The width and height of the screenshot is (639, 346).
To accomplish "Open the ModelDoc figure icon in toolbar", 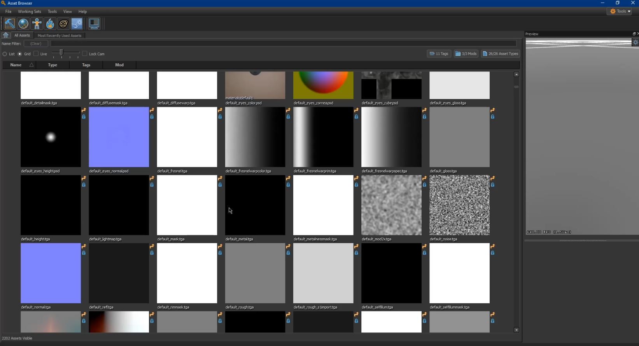I will [37, 24].
